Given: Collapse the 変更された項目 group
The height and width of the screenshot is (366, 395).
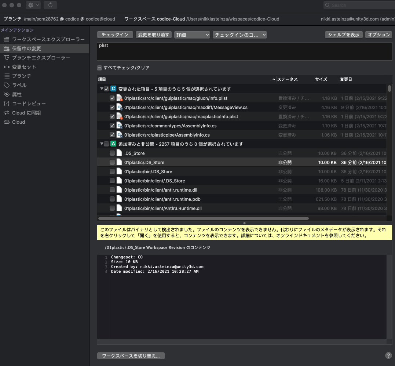Looking at the screenshot, I should (x=101, y=89).
